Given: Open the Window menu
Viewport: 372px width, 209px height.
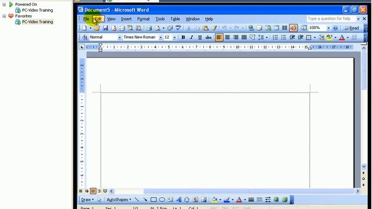Looking at the screenshot, I should [192, 19].
